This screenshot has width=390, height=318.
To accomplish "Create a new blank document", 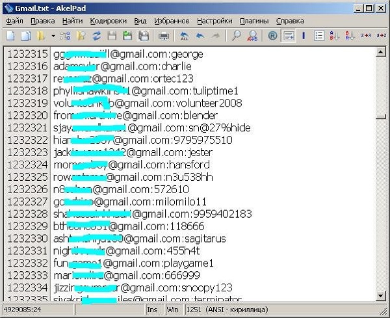I will click(x=10, y=36).
